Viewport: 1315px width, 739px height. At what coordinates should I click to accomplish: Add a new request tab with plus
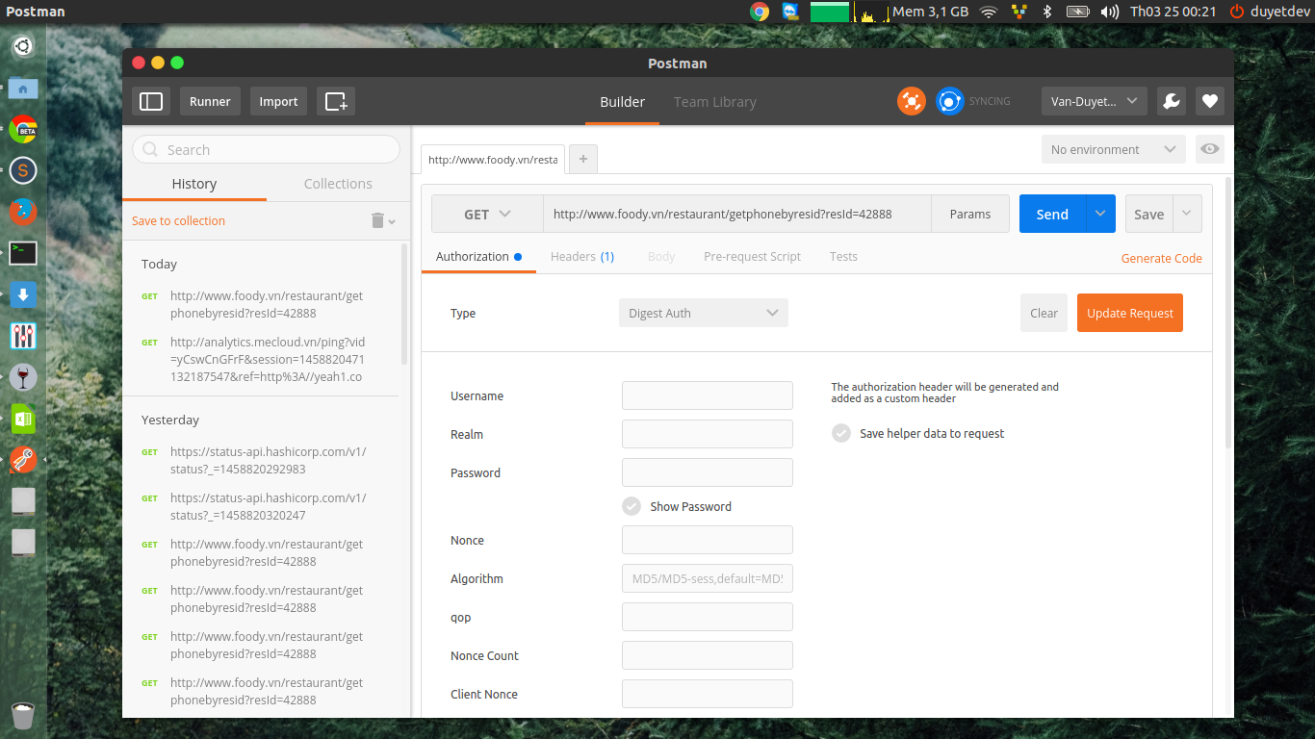pyautogui.click(x=583, y=159)
